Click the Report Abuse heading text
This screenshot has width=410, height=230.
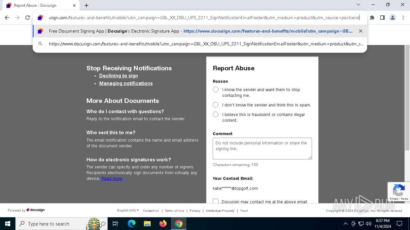coord(234,68)
